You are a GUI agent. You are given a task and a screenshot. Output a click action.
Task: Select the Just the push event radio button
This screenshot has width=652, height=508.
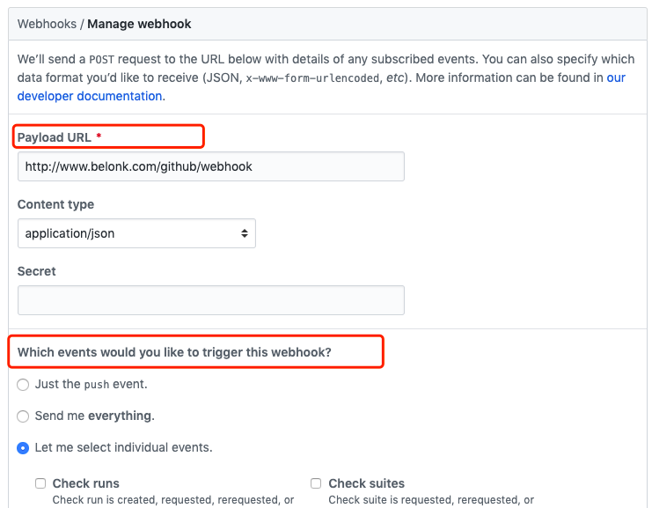(23, 385)
